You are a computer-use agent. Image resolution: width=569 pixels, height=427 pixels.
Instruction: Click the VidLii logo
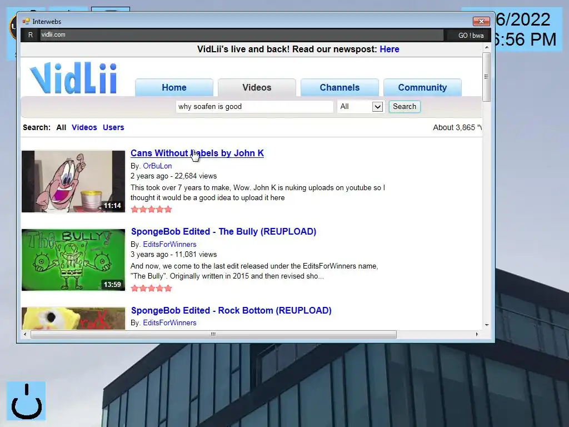(74, 78)
